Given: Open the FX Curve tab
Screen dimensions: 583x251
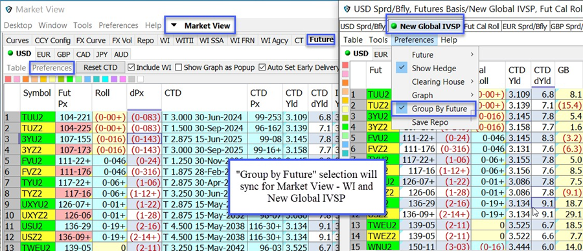Looking at the screenshot, I should tap(91, 41).
